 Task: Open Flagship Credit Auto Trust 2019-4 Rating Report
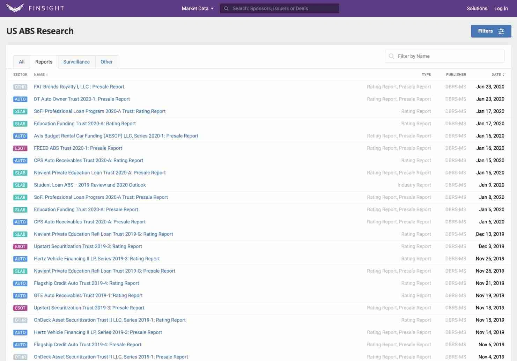click(x=86, y=283)
